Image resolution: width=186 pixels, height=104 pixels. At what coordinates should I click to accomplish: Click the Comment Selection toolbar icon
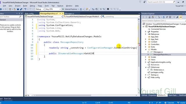[x=101, y=9]
